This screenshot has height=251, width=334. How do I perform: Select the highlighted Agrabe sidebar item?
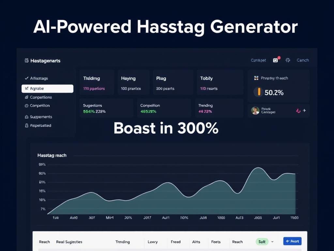[x=47, y=89]
